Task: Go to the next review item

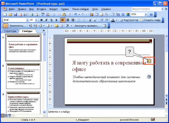Action: point(35,26)
